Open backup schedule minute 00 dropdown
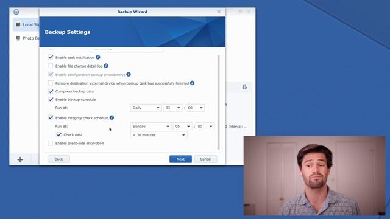 click(x=195, y=108)
